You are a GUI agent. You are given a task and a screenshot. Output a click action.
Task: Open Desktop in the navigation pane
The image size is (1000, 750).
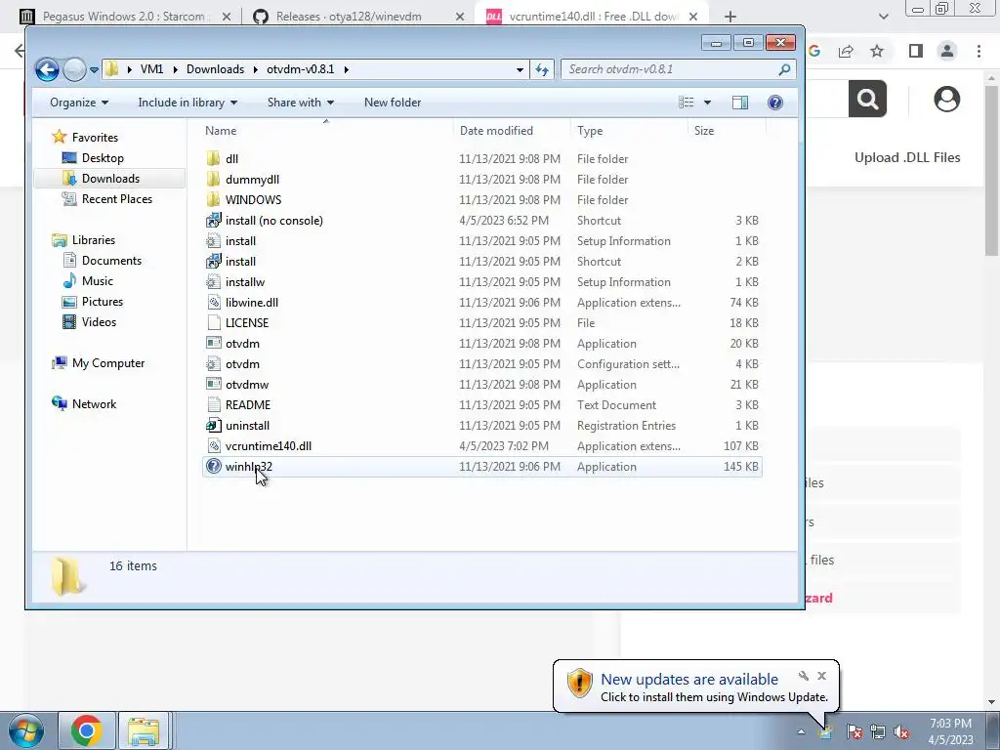[103, 158]
